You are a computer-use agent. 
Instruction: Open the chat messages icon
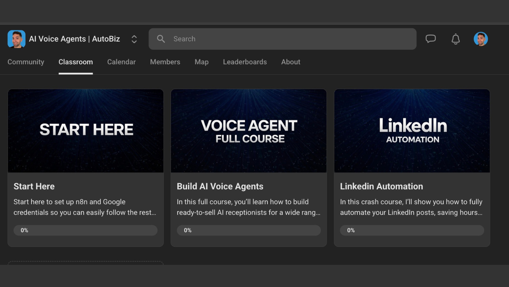pyautogui.click(x=430, y=39)
